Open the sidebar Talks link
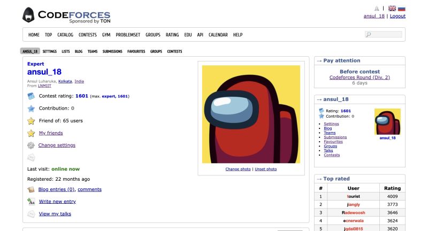The height and width of the screenshot is (231, 428). 328,151
